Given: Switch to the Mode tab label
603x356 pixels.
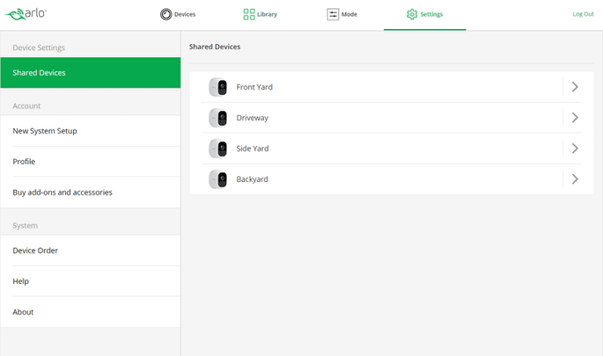Looking at the screenshot, I should 349,14.
